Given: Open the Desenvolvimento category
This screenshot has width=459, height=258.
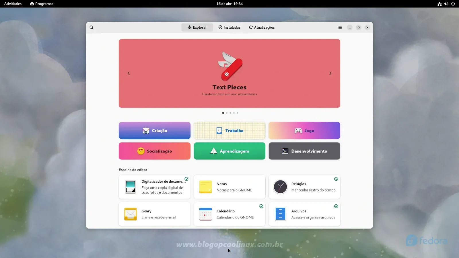Looking at the screenshot, I should (304, 151).
